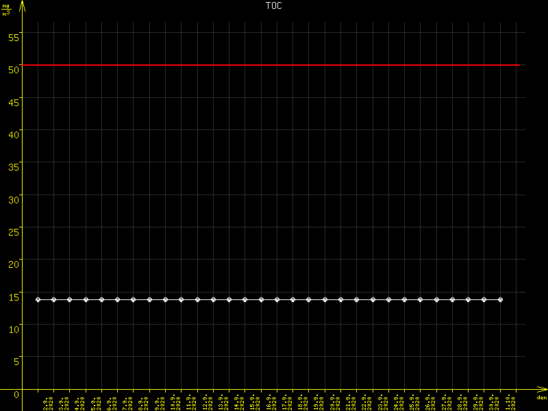The image size is (548, 411).
Task: Click the 2.9.2020 date label
Action: [45, 403]
